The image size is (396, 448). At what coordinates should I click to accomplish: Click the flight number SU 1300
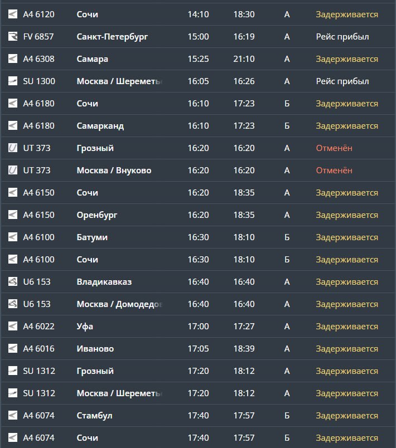(x=39, y=81)
